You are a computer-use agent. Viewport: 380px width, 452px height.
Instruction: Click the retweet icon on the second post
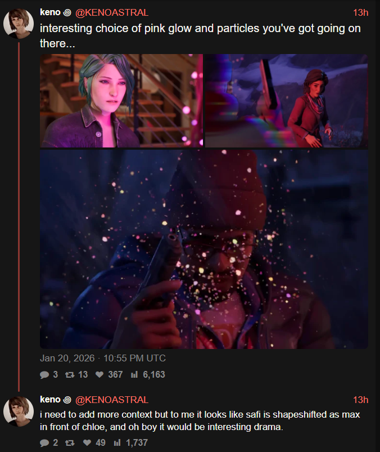pos(69,442)
